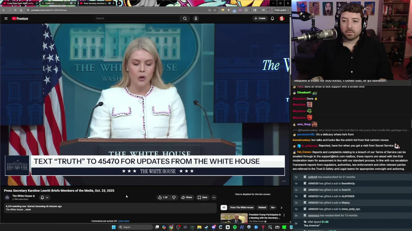
Task: Click the Create button
Action: pyautogui.click(x=260, y=18)
